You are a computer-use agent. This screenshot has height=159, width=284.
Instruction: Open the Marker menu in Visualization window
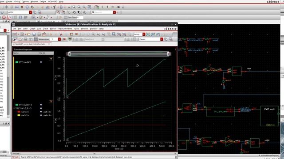[x=53, y=29]
